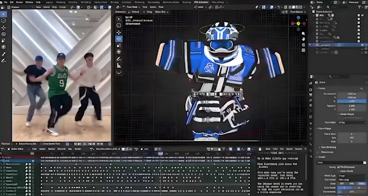Select the cursor tool in image editor toolbar
Viewport: 368px width, 196px height.
coord(4,21)
